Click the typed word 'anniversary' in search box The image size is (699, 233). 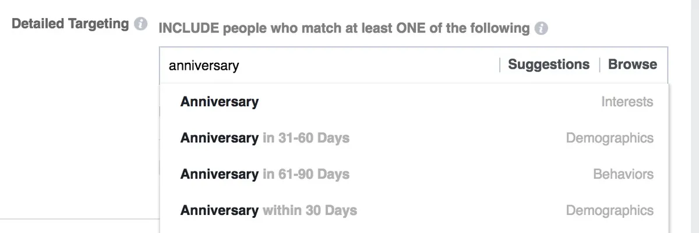click(203, 66)
